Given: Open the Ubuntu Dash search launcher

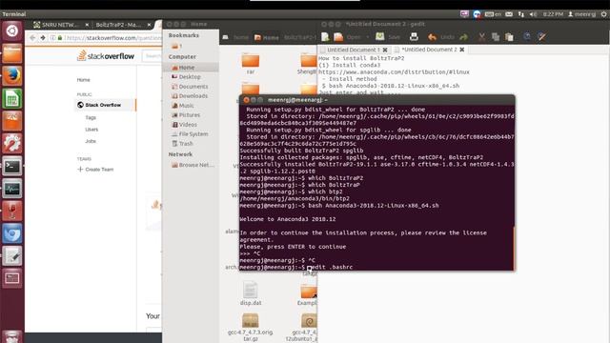Looking at the screenshot, I should (12, 30).
